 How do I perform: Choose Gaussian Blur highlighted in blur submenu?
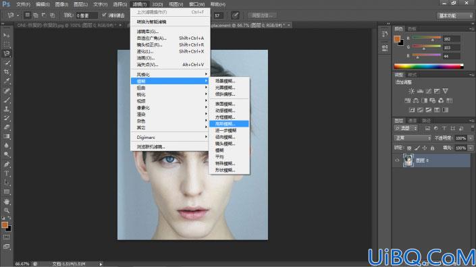[229, 123]
